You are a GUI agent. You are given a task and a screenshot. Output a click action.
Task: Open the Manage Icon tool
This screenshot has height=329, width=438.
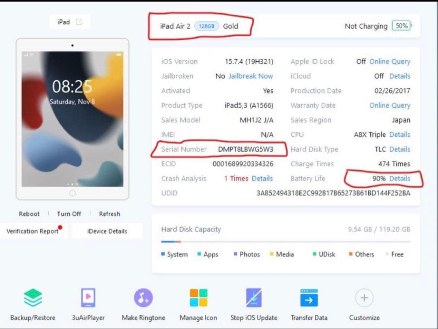click(198, 298)
